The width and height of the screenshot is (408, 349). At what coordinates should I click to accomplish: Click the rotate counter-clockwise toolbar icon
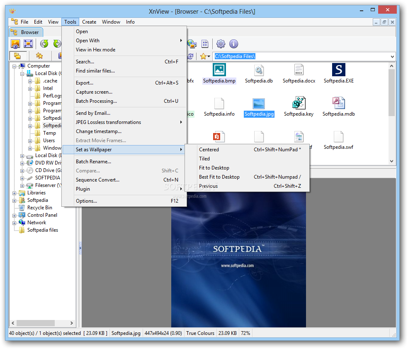44,44
